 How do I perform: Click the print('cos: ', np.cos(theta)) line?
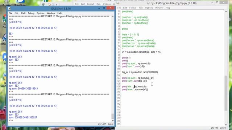[x=135, y=20]
